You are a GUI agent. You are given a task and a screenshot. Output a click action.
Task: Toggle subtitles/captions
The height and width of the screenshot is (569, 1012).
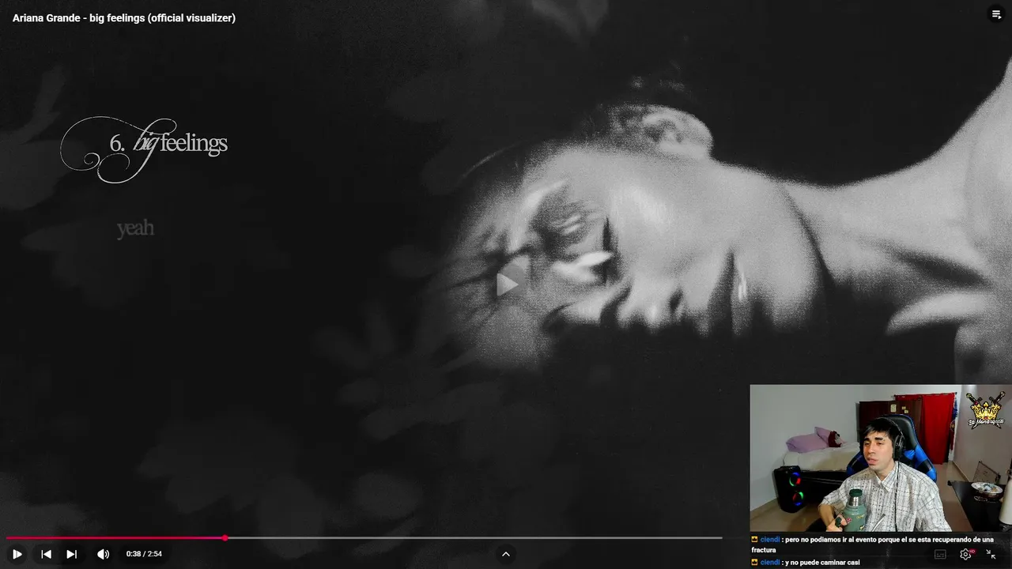click(x=940, y=555)
